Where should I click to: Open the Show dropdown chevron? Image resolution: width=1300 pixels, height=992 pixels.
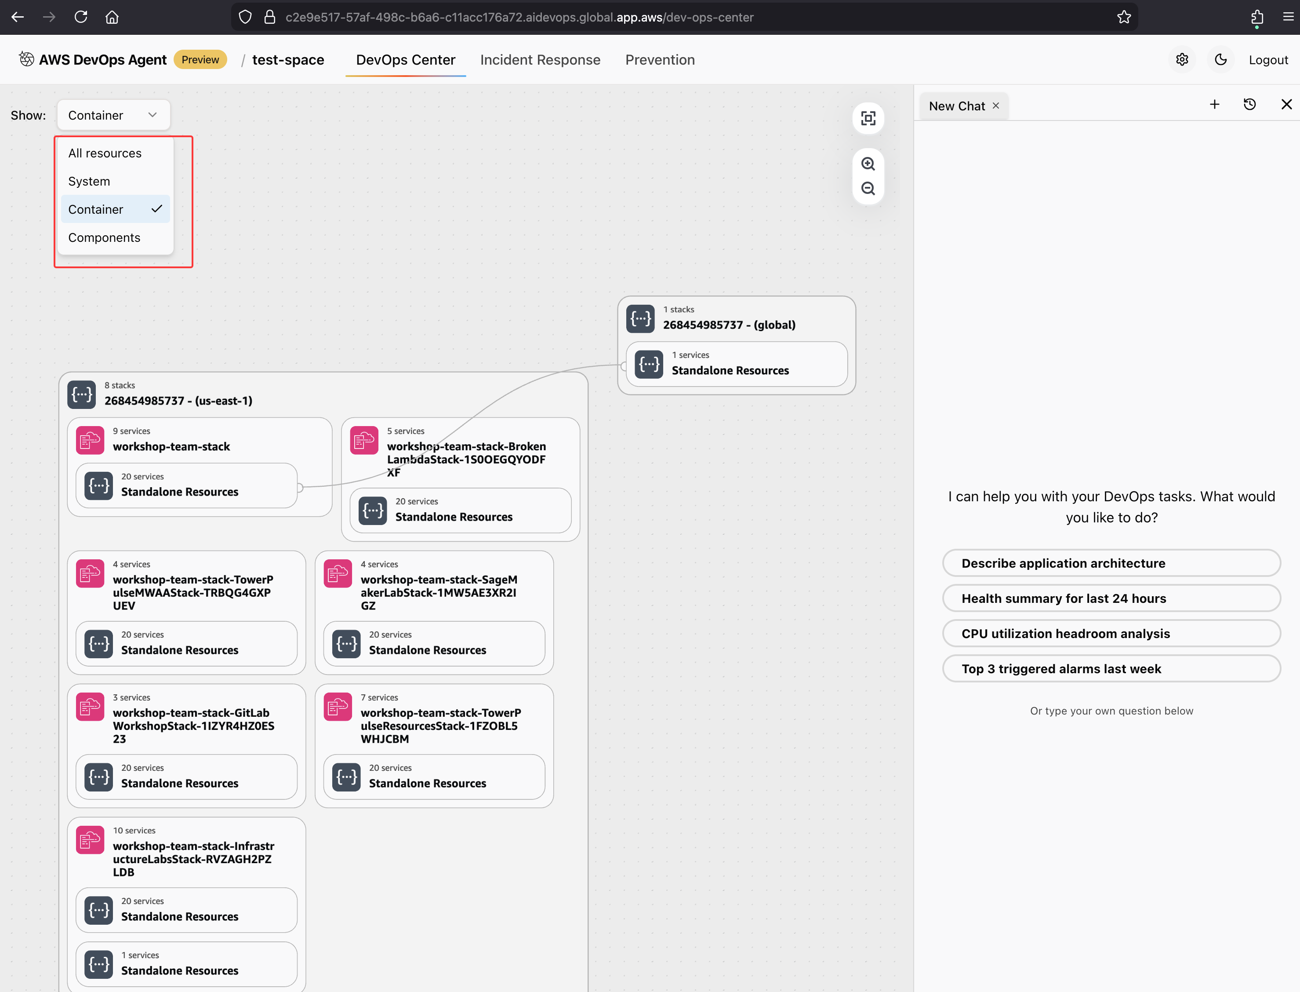click(152, 115)
